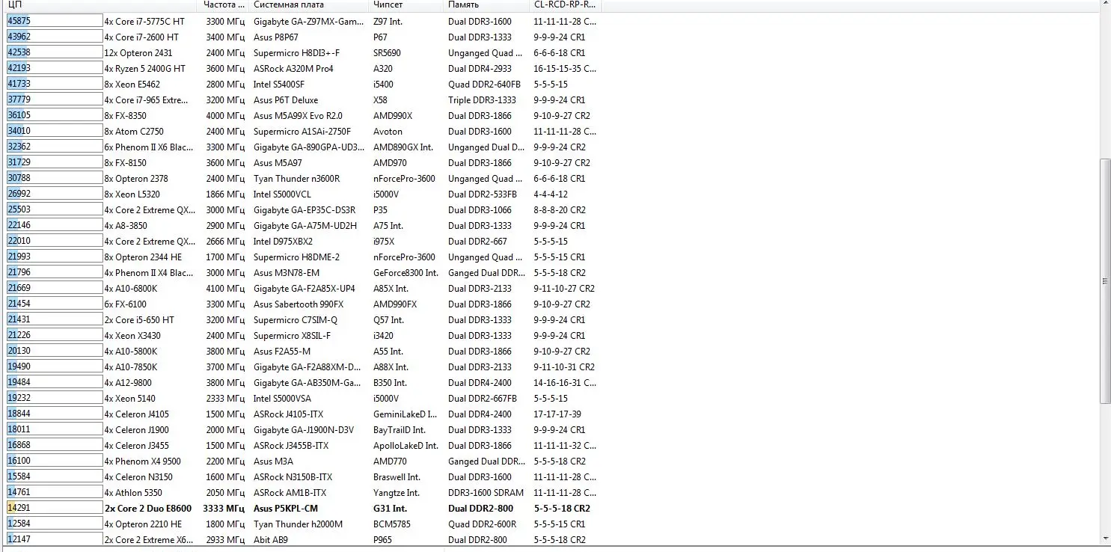The width and height of the screenshot is (1111, 552).
Task: Select the 4x Core i7-5775C HT row
Action: click(302, 22)
